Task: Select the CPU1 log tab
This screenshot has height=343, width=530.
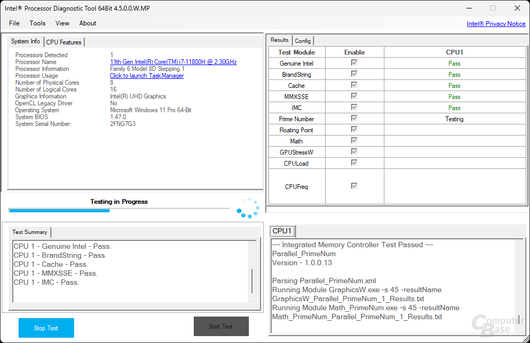Action: [x=282, y=231]
